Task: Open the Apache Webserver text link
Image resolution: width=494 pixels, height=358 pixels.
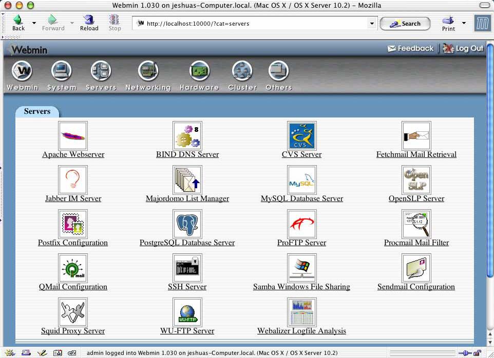Action: [73, 154]
